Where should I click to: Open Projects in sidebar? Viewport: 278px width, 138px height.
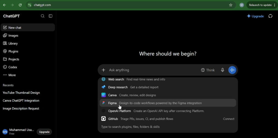pyautogui.click(x=28, y=59)
